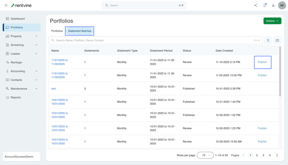
Task: Click the Screening icon in sidebar
Action: (x=7, y=45)
